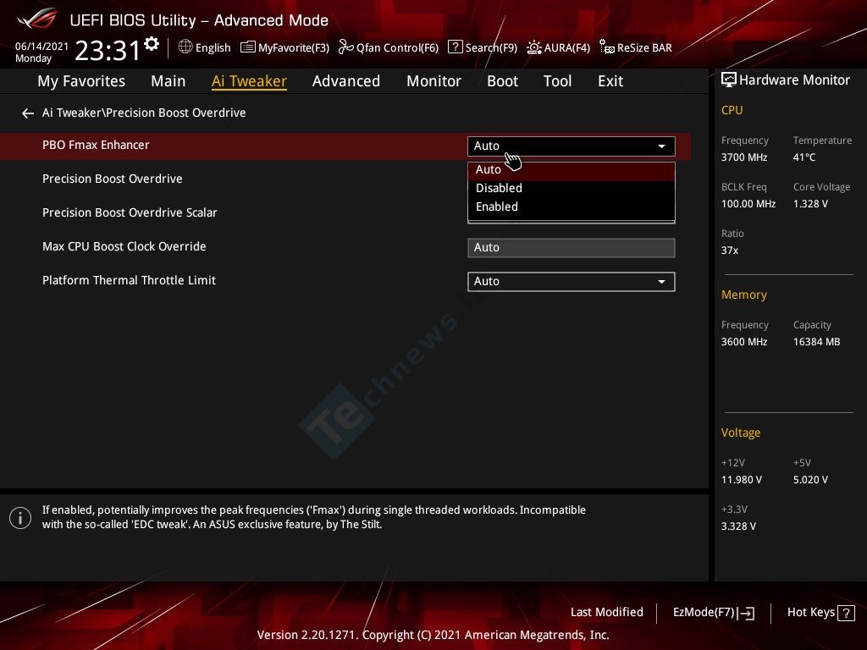Image resolution: width=867 pixels, height=650 pixels.
Task: Choose Disabled in the dropdown list
Action: point(572,188)
